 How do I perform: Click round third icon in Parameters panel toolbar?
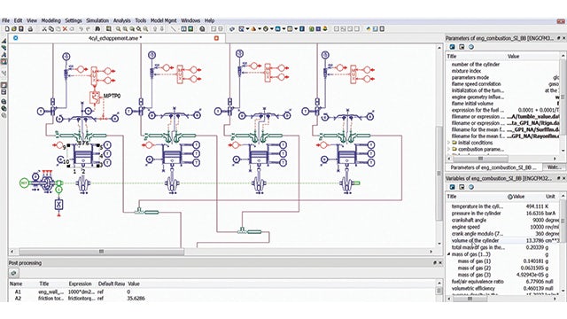click(470, 47)
